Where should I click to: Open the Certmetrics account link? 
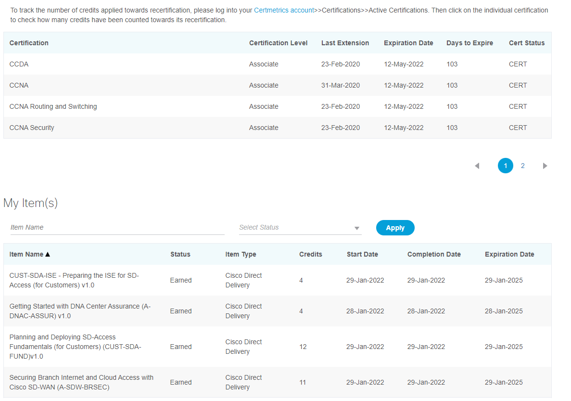(284, 10)
